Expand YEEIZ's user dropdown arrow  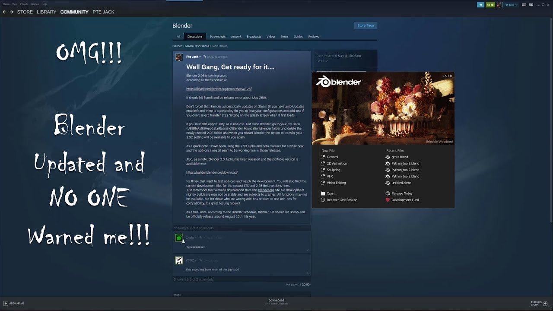pyautogui.click(x=196, y=260)
